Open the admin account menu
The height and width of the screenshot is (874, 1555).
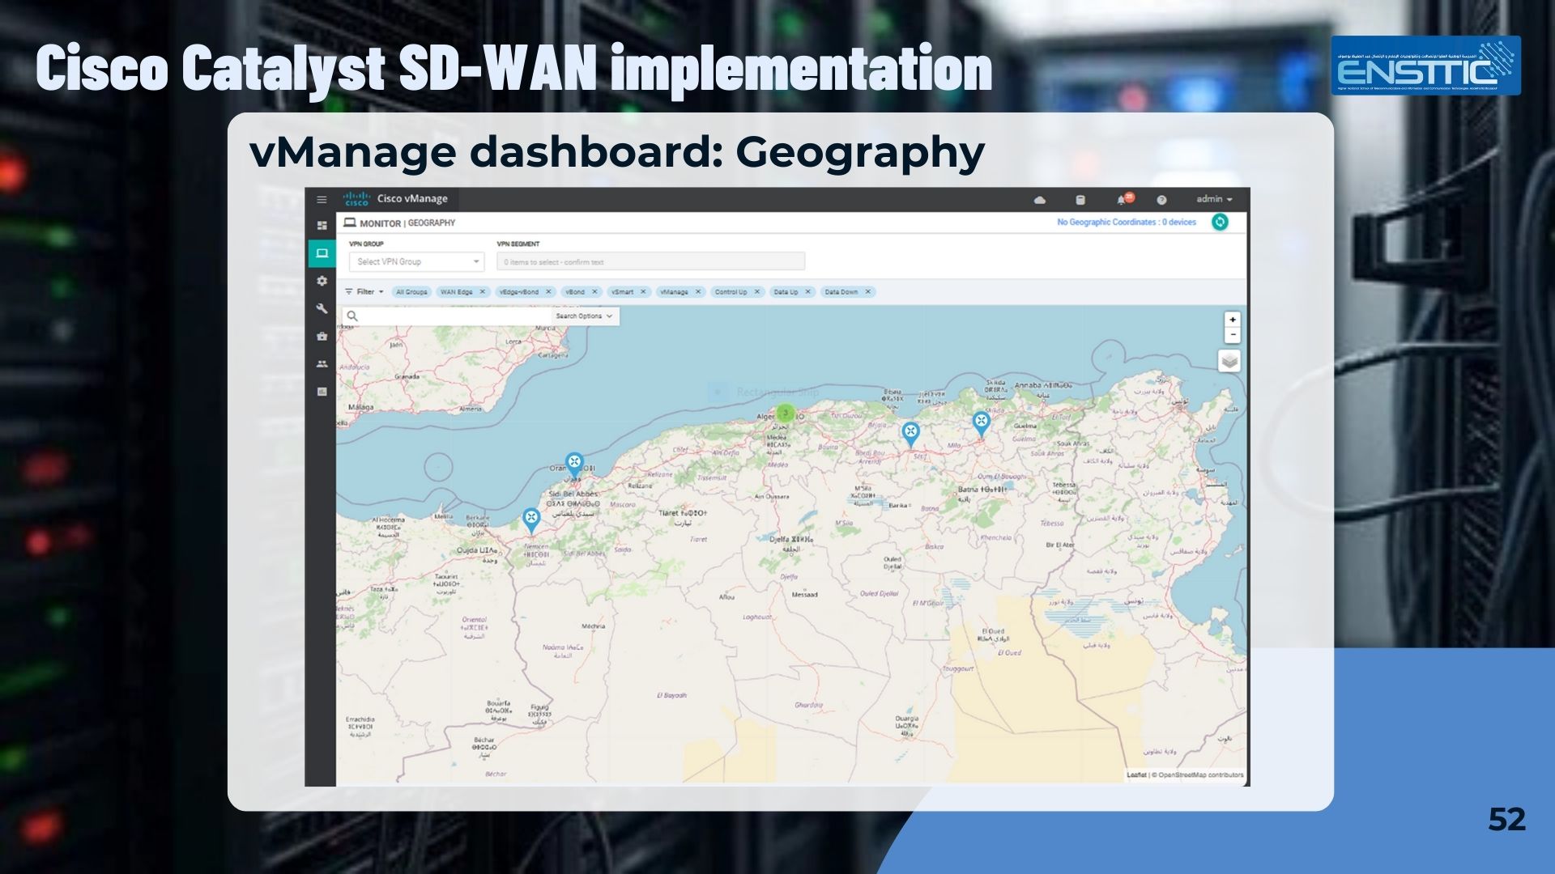(x=1213, y=199)
